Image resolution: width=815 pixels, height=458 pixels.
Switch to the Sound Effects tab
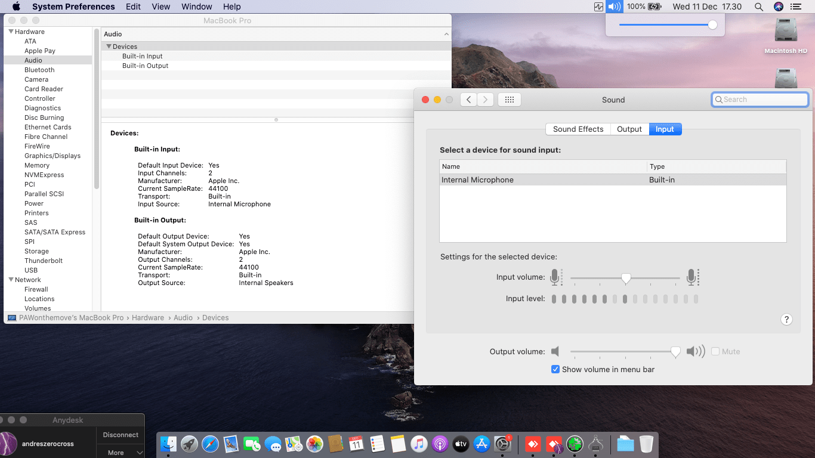[x=578, y=129]
